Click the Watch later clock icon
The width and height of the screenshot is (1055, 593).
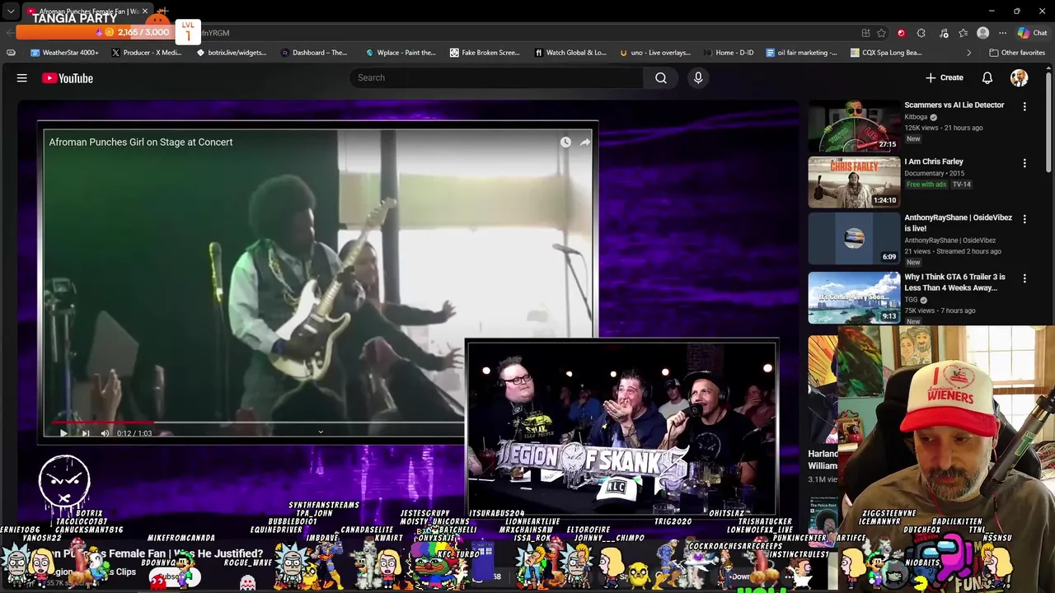565,142
